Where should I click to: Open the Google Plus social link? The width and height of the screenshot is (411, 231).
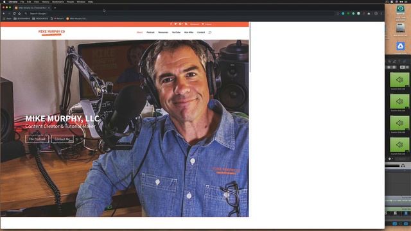(x=181, y=24)
